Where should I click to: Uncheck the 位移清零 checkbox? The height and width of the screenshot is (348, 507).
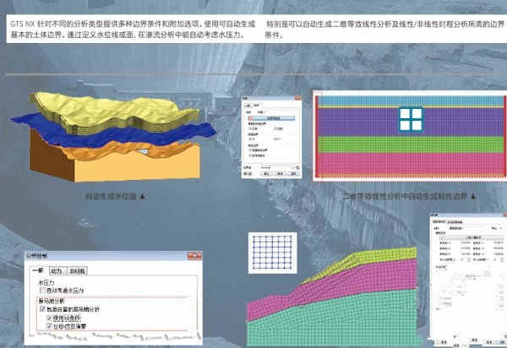click(50, 326)
